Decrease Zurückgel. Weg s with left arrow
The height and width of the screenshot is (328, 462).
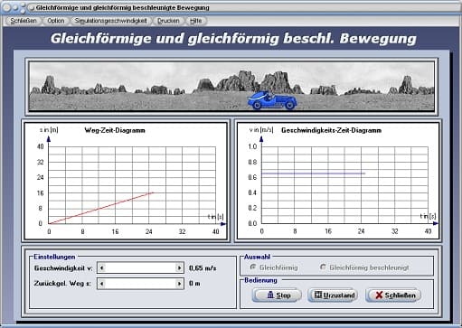click(102, 284)
